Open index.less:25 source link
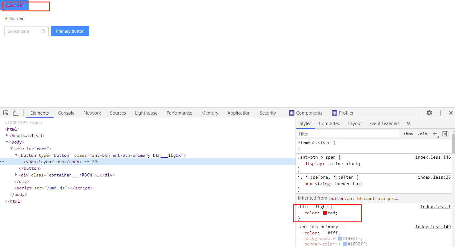 (434, 177)
